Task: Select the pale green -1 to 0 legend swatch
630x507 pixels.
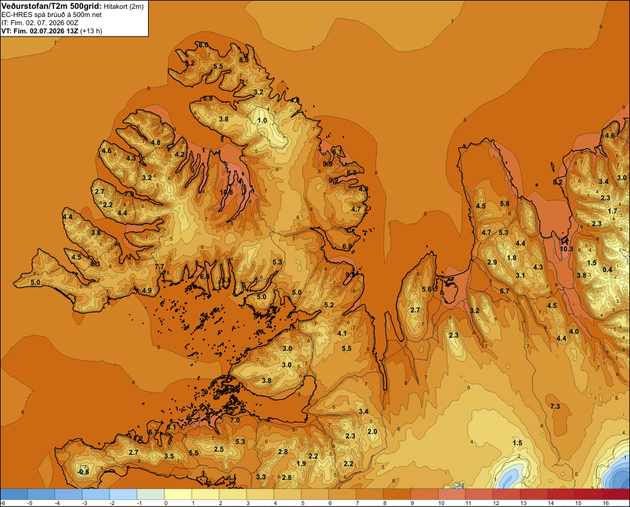Action: [151, 494]
